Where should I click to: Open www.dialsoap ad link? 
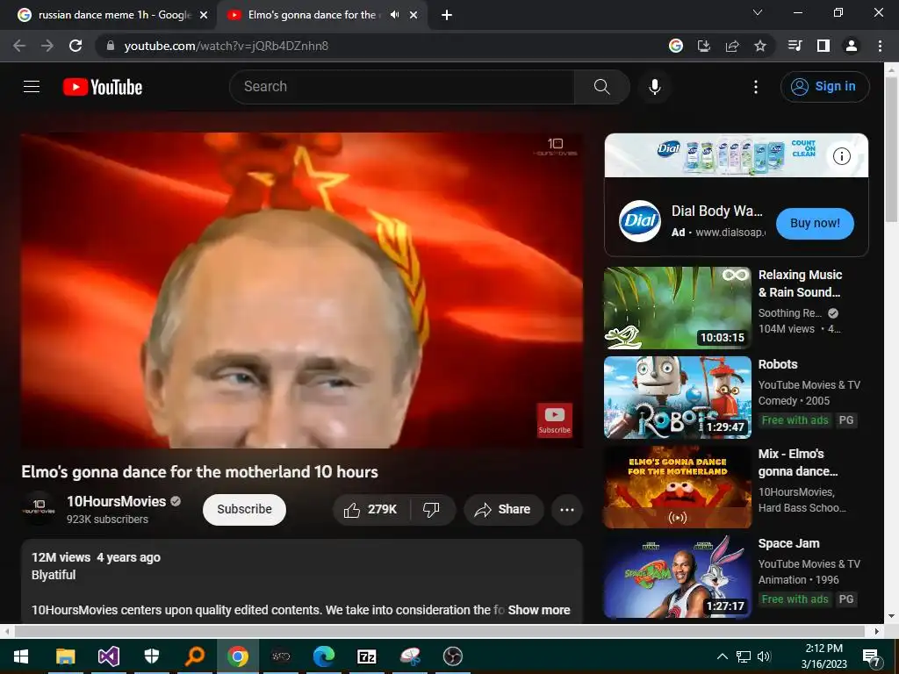coord(730,232)
